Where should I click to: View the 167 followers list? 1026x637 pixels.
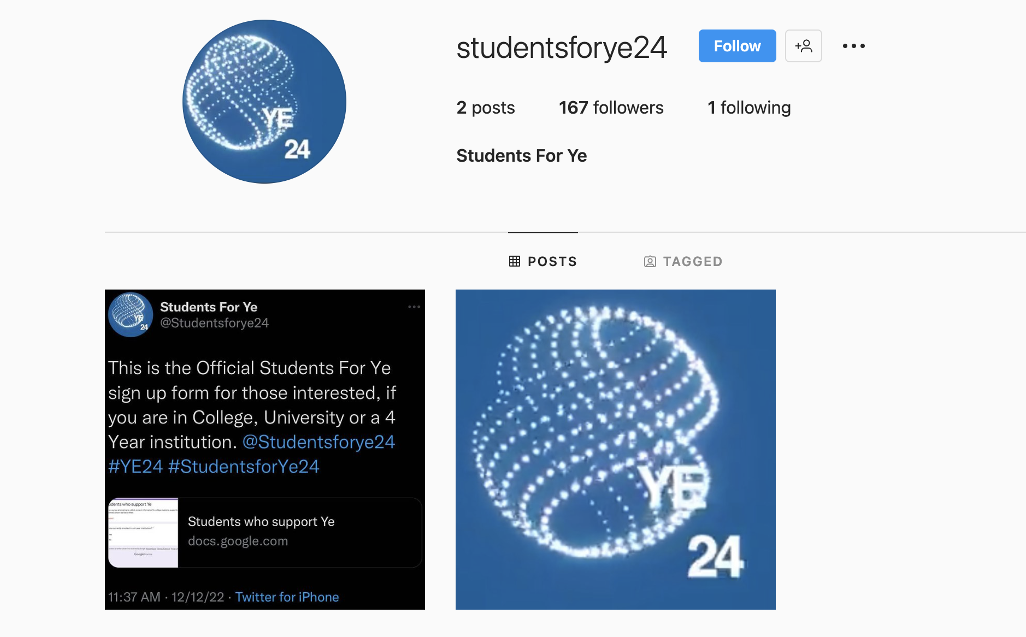pos(611,108)
